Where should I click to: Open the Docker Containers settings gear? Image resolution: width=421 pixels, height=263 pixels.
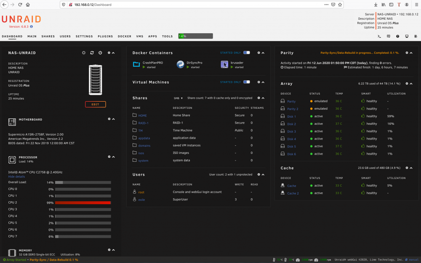click(x=259, y=53)
